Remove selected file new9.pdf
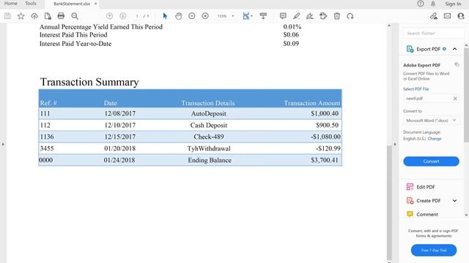Image resolution: width=469 pixels, height=263 pixels. pyautogui.click(x=455, y=99)
